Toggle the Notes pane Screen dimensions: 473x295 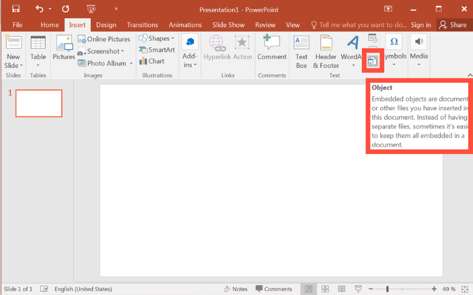[x=236, y=289]
